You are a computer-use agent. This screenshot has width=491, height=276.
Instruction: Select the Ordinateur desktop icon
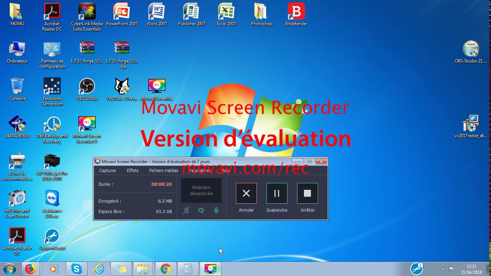17,52
